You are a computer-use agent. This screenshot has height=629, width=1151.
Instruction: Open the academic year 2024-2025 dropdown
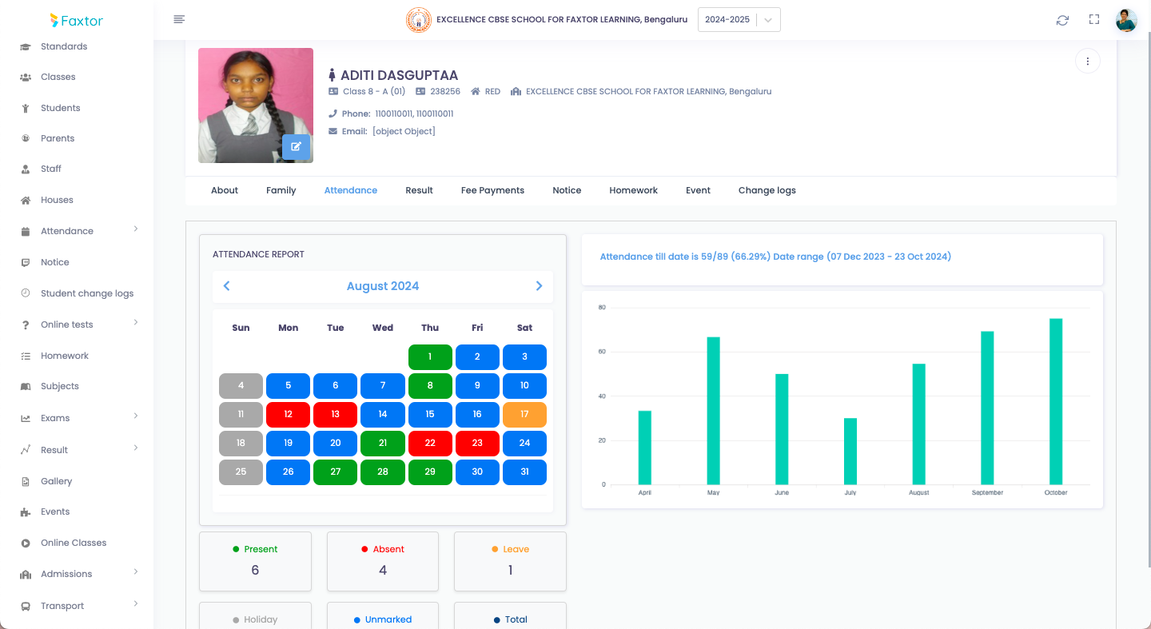pos(739,20)
